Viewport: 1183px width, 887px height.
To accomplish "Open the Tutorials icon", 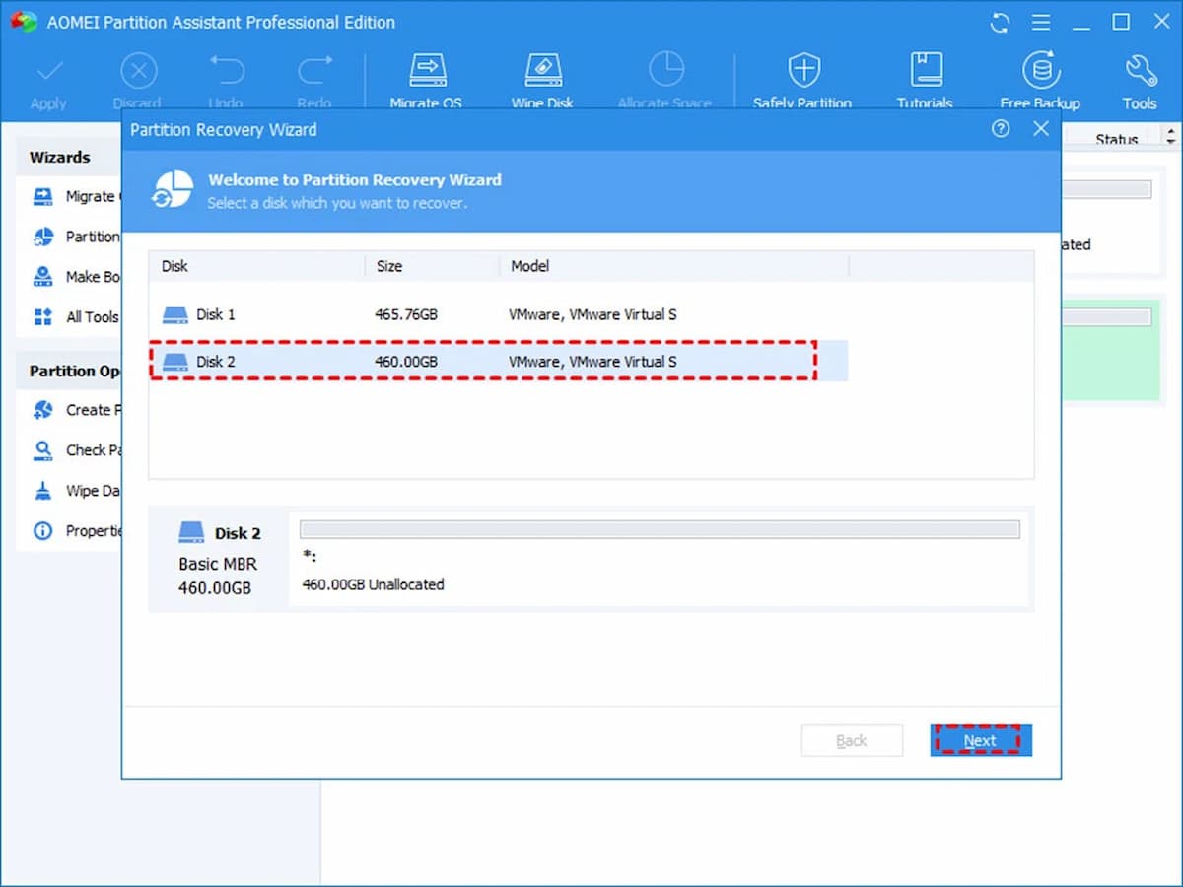I will [x=925, y=79].
